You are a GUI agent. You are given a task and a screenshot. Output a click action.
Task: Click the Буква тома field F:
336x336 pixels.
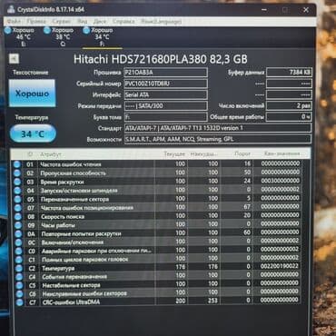pyautogui.click(x=165, y=117)
